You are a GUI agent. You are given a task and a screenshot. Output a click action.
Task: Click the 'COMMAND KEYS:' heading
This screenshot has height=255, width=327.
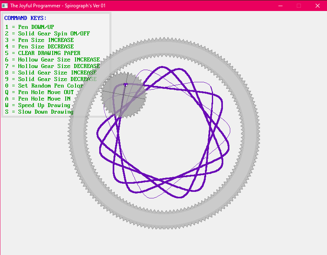[25, 18]
